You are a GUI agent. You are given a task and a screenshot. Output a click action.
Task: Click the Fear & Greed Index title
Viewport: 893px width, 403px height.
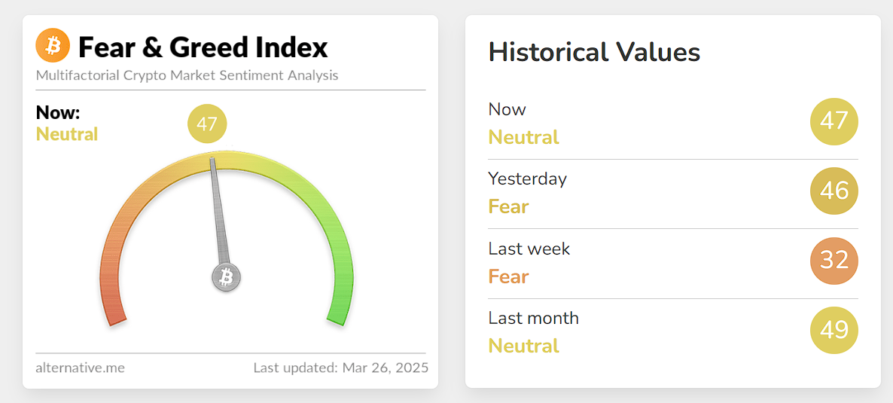point(203,47)
